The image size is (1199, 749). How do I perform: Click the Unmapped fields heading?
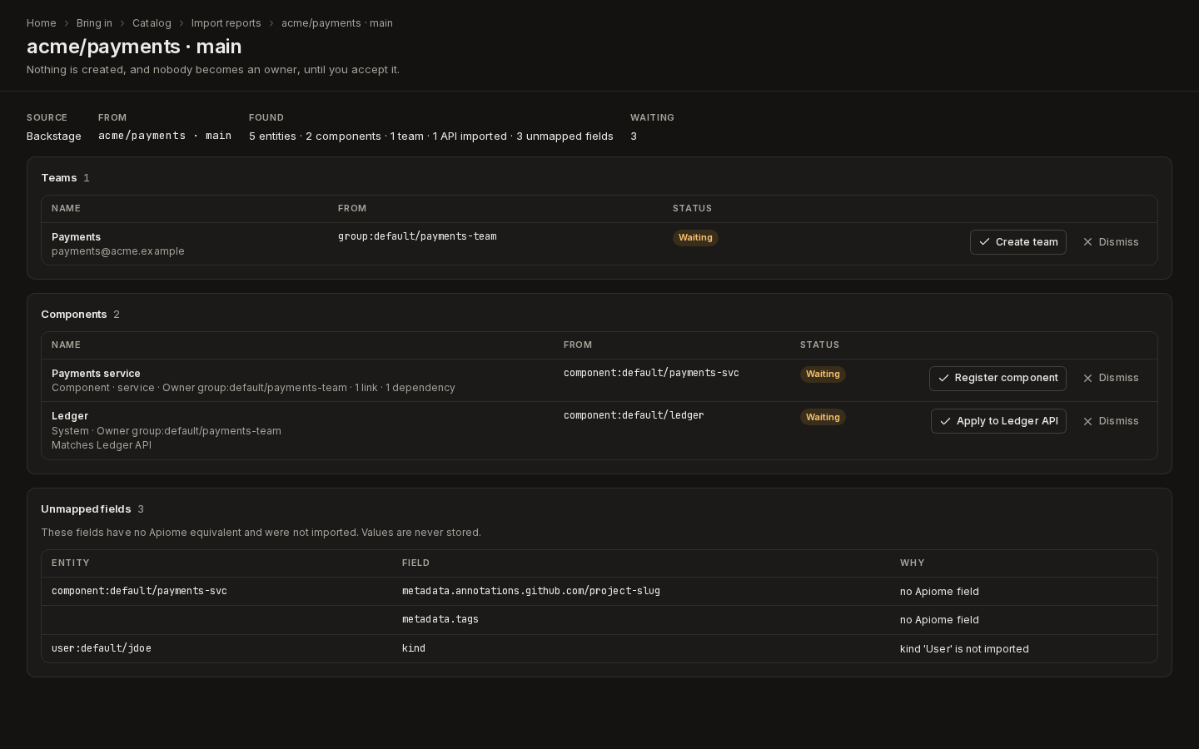[86, 509]
